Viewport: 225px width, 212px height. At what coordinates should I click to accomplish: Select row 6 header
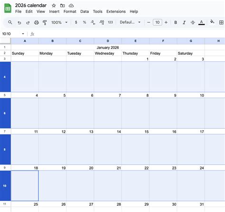tap(5, 113)
